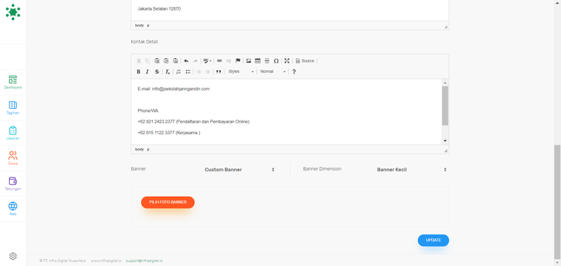561x266 pixels.
Task: Click the Unlink icon
Action: 229,61
